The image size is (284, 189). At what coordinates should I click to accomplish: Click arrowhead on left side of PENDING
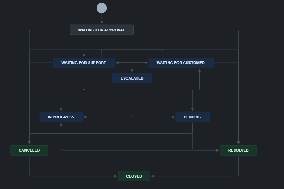(x=173, y=117)
